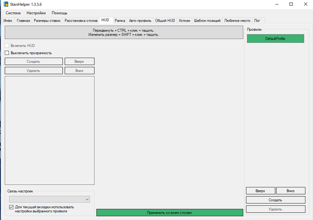
Task: Switch to the Инфо tab
Action: 8,21
